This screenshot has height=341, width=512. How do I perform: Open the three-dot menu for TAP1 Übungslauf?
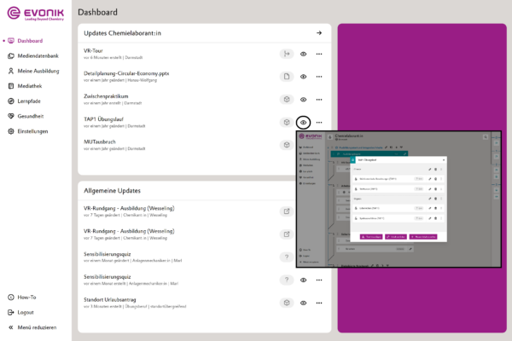[x=319, y=123]
